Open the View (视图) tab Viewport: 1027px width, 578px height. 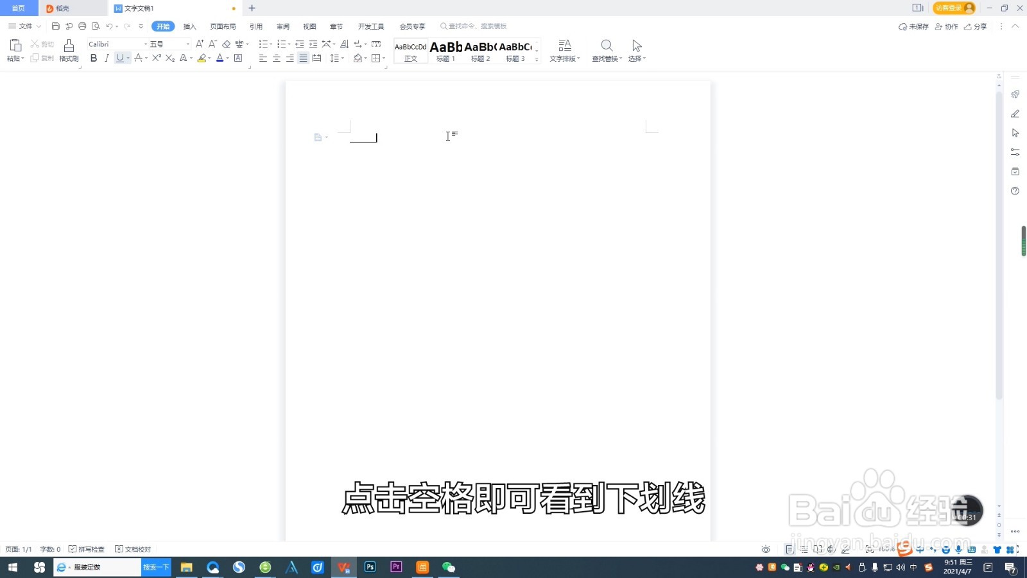coord(309,26)
